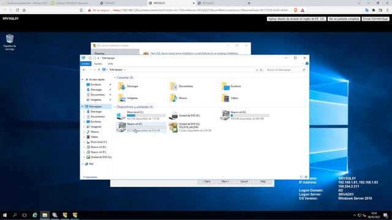Expand the Música node in navigation tree
The image size is (392, 220).
click(x=85, y=132)
